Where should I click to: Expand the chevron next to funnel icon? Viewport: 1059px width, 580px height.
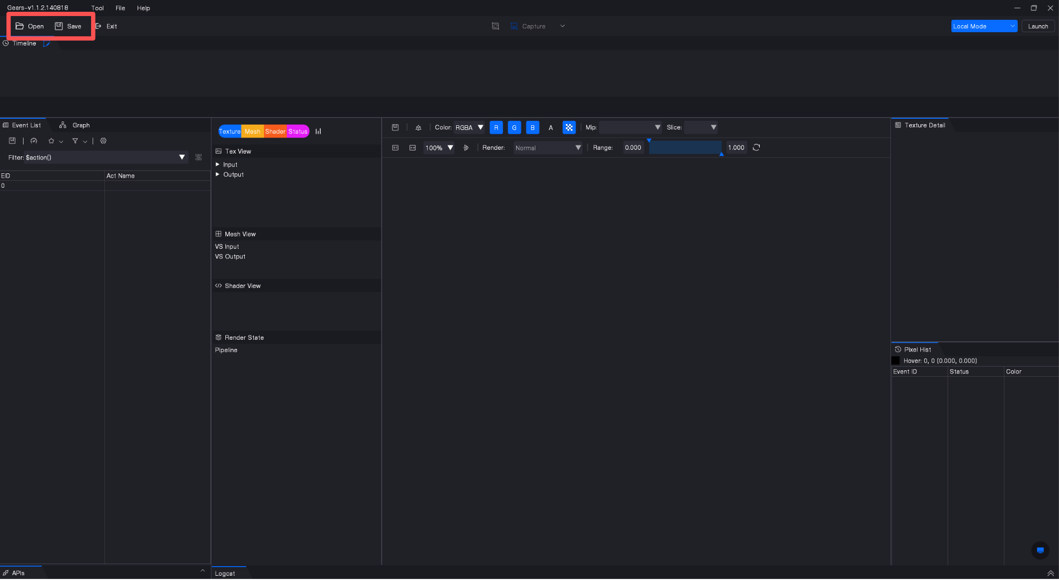tap(85, 141)
